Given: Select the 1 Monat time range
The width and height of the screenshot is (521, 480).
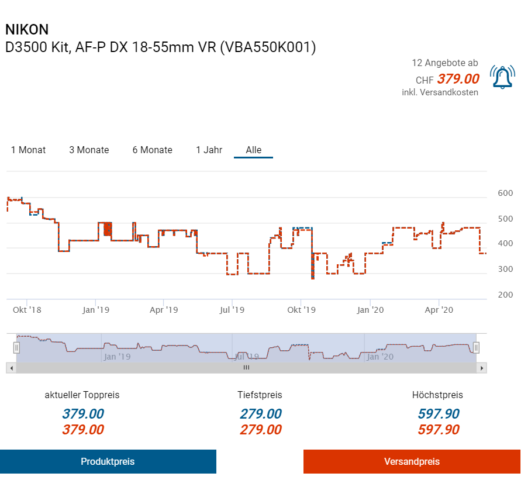Looking at the screenshot, I should pos(28,150).
